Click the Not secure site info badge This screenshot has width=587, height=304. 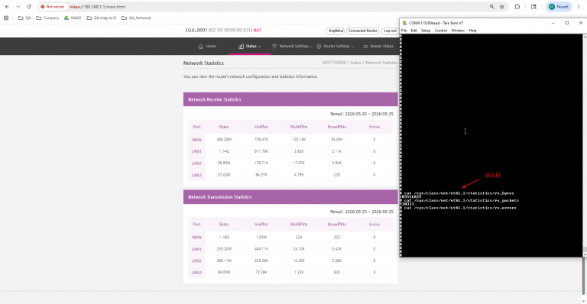[x=53, y=7]
